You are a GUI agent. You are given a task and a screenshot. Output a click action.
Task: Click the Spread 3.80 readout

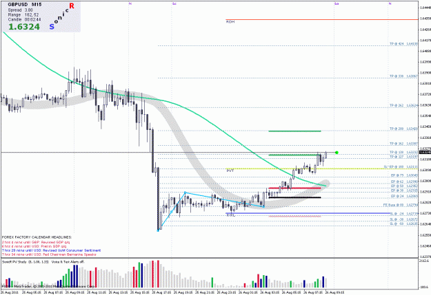point(20,10)
